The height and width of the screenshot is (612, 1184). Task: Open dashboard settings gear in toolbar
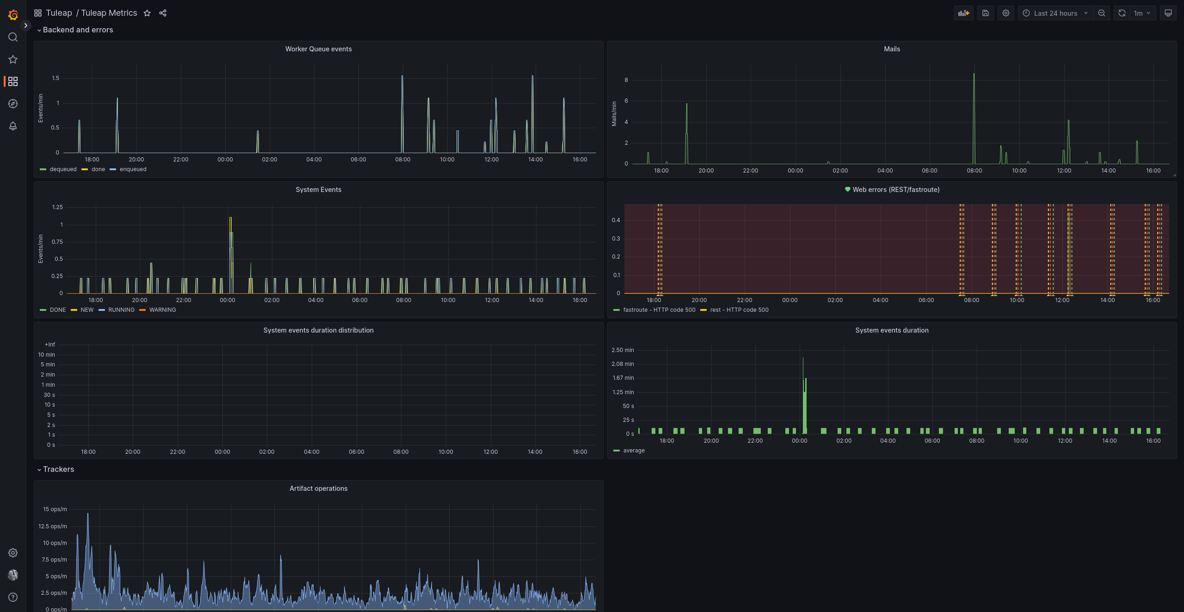coord(1005,13)
